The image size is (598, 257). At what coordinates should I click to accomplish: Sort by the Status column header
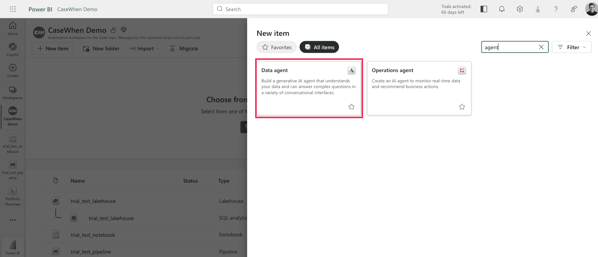point(190,181)
